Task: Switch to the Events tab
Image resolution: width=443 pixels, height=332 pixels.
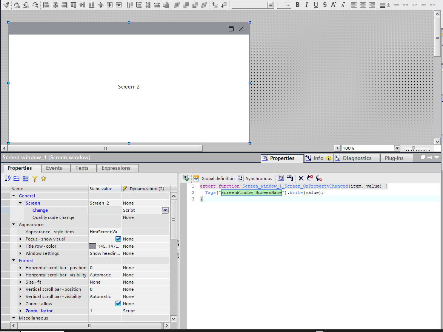Action: 54,168
